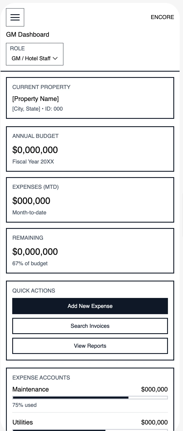Open the ROLE selector dropdown

[x=35, y=54]
